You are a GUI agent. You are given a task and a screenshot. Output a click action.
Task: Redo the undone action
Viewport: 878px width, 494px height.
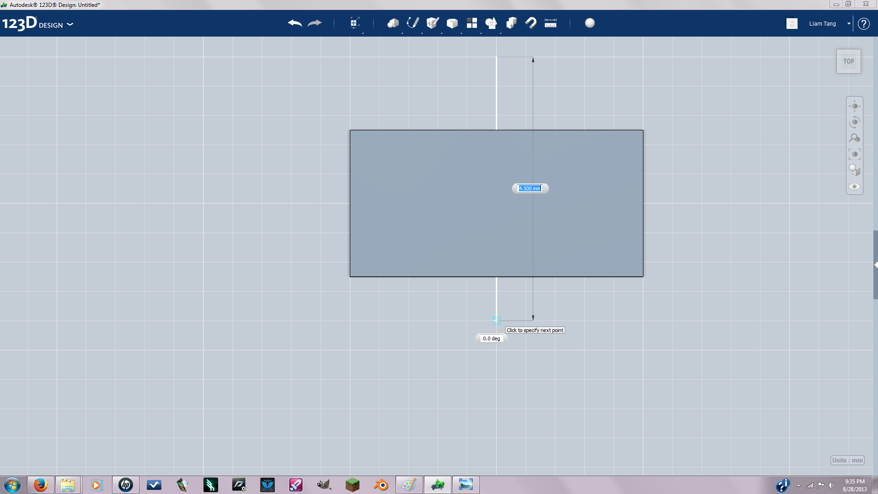tap(315, 23)
